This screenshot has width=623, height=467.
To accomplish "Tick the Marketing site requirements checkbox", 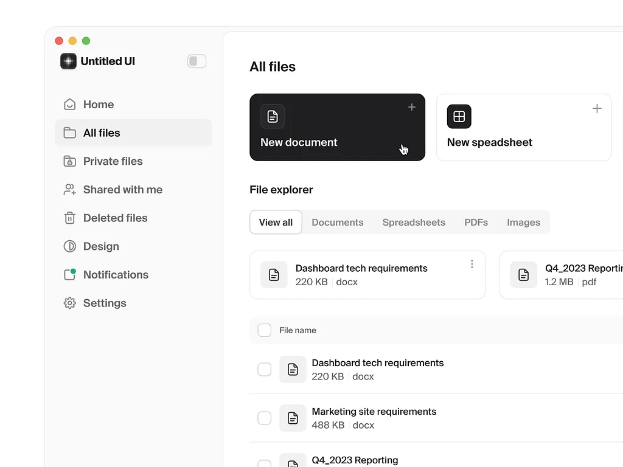I will click(x=265, y=418).
